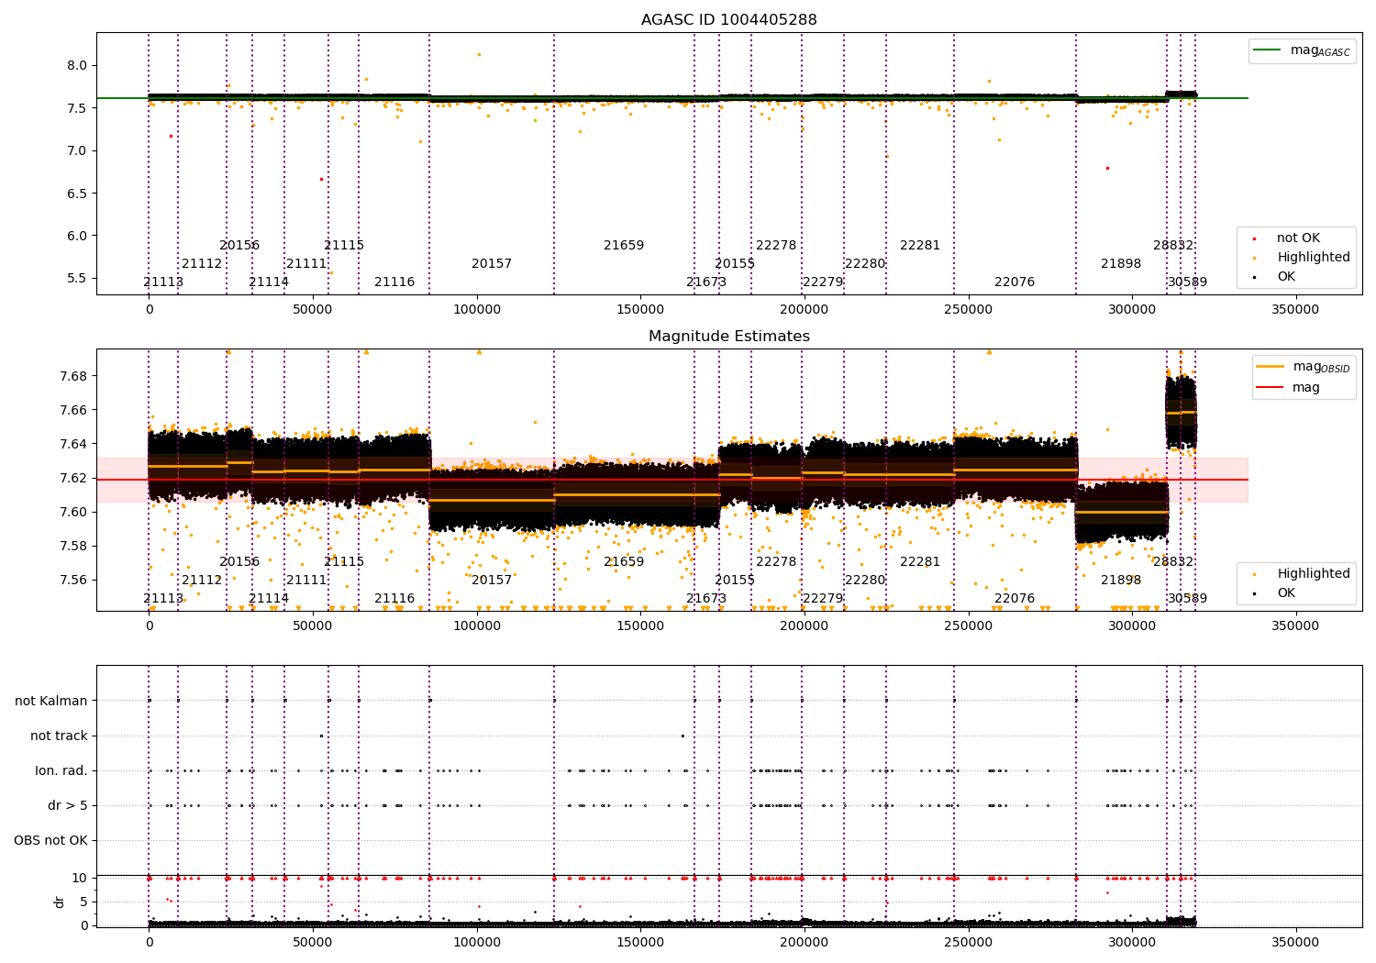The image size is (1376, 963).
Task: Click the "dr" axis label
Action: pyautogui.click(x=60, y=902)
